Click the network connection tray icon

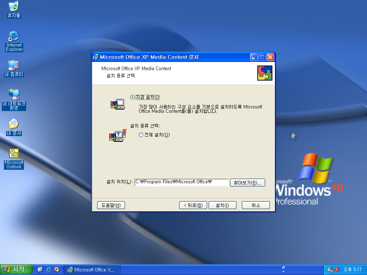pos(330,270)
